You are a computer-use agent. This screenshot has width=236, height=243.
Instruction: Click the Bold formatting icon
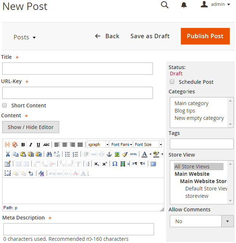click(x=23, y=144)
